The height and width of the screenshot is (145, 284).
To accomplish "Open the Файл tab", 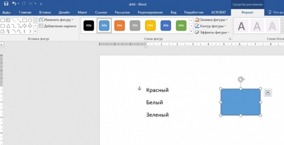I will tap(6, 12).
